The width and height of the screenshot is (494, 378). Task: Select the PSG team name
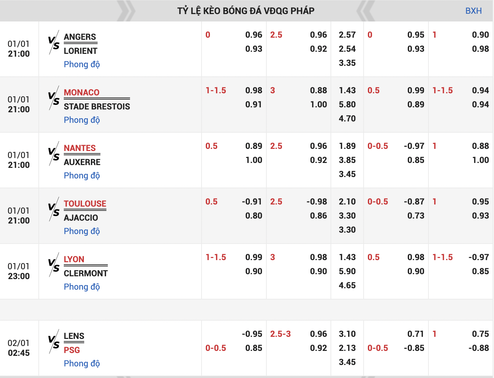(x=72, y=350)
